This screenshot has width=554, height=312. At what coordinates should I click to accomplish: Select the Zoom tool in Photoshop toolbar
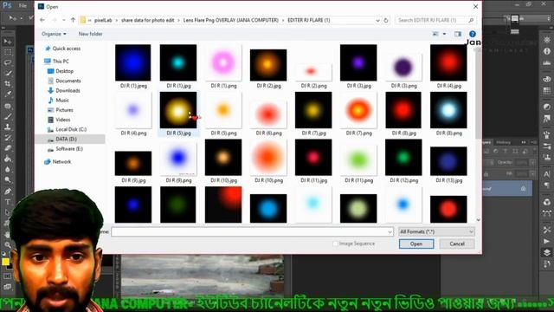tap(8, 245)
